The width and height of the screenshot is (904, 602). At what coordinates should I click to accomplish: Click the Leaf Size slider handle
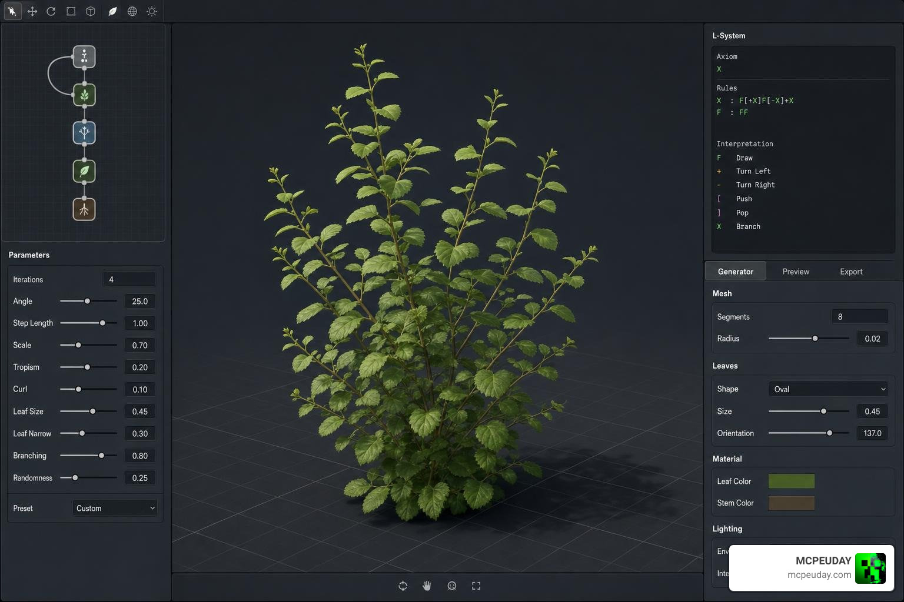(92, 411)
